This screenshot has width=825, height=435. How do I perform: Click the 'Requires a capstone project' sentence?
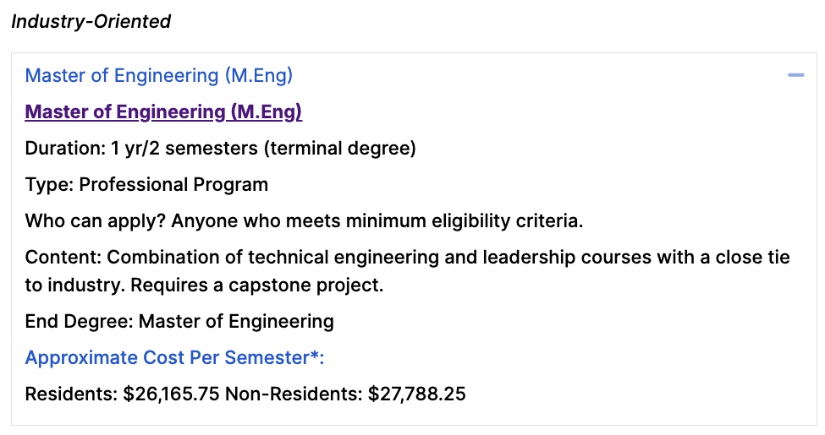point(256,285)
